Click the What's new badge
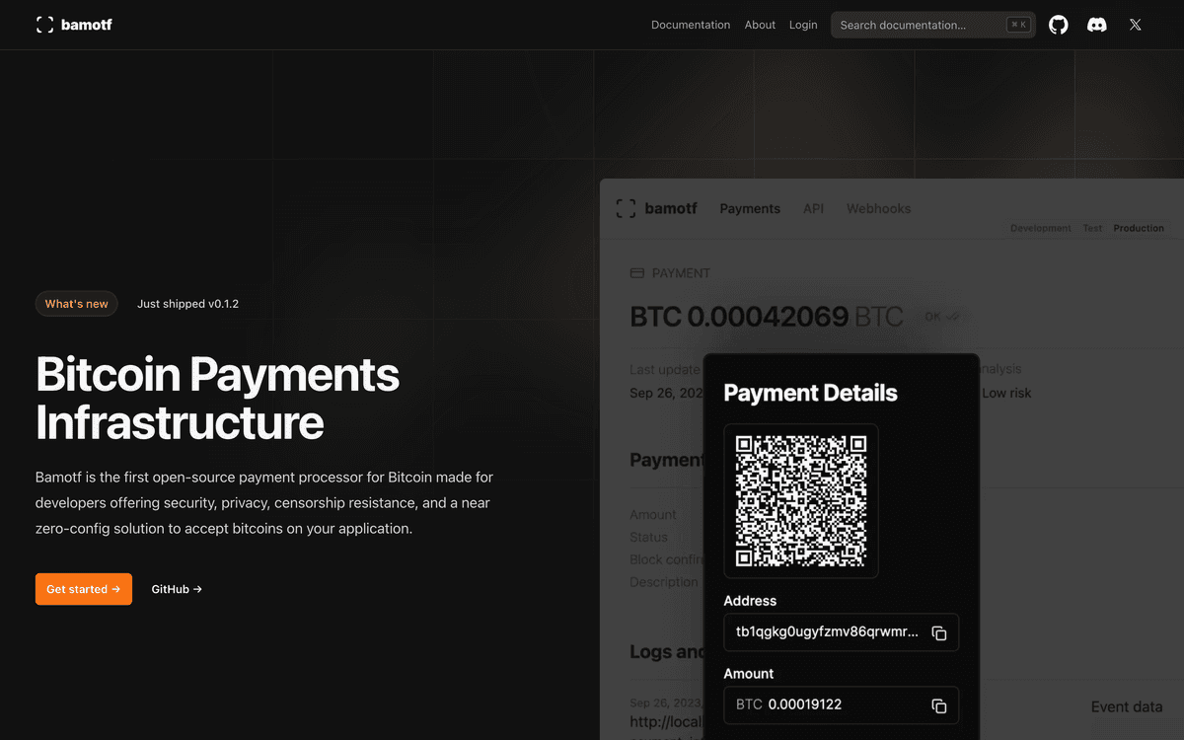 point(77,304)
